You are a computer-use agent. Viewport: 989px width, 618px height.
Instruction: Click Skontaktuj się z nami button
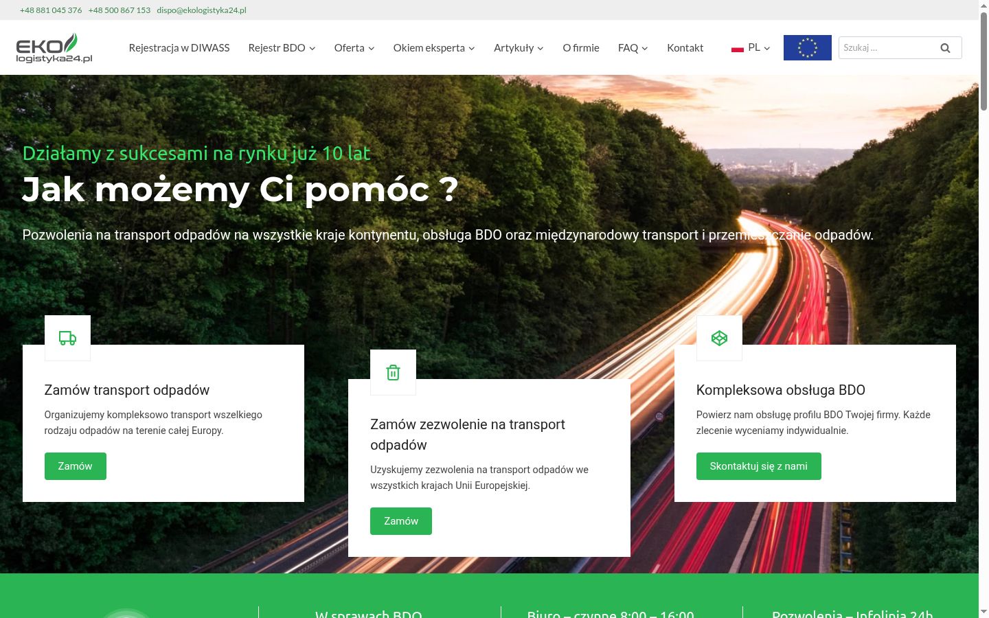pyautogui.click(x=759, y=466)
